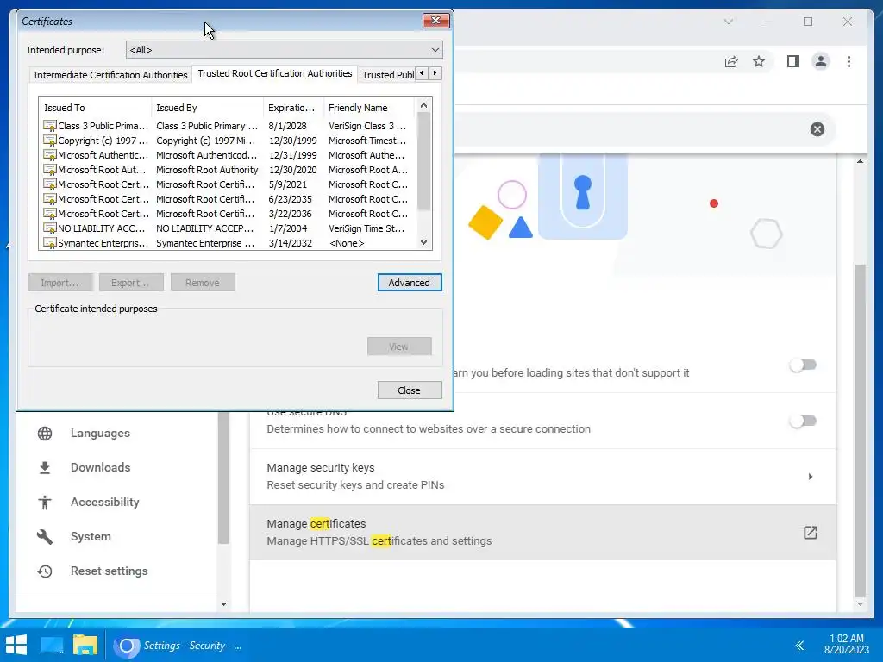The image size is (883, 662).
Task: Open Reset settings in sidebar
Action: tap(110, 571)
